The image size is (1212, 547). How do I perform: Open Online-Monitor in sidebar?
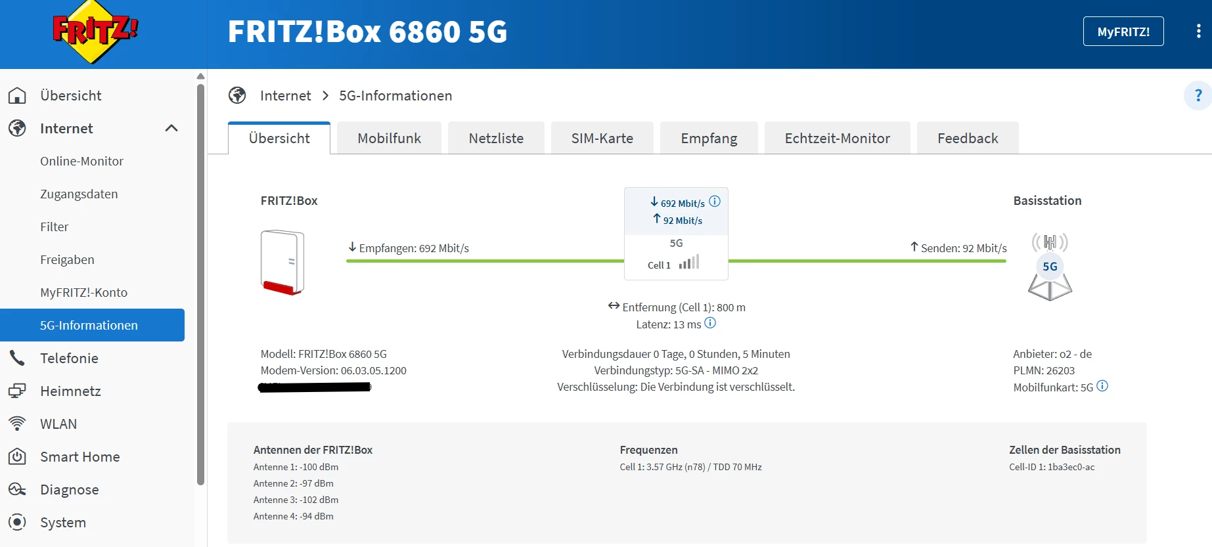tap(81, 162)
